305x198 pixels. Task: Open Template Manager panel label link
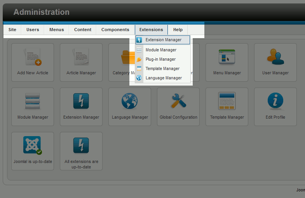coord(227,117)
